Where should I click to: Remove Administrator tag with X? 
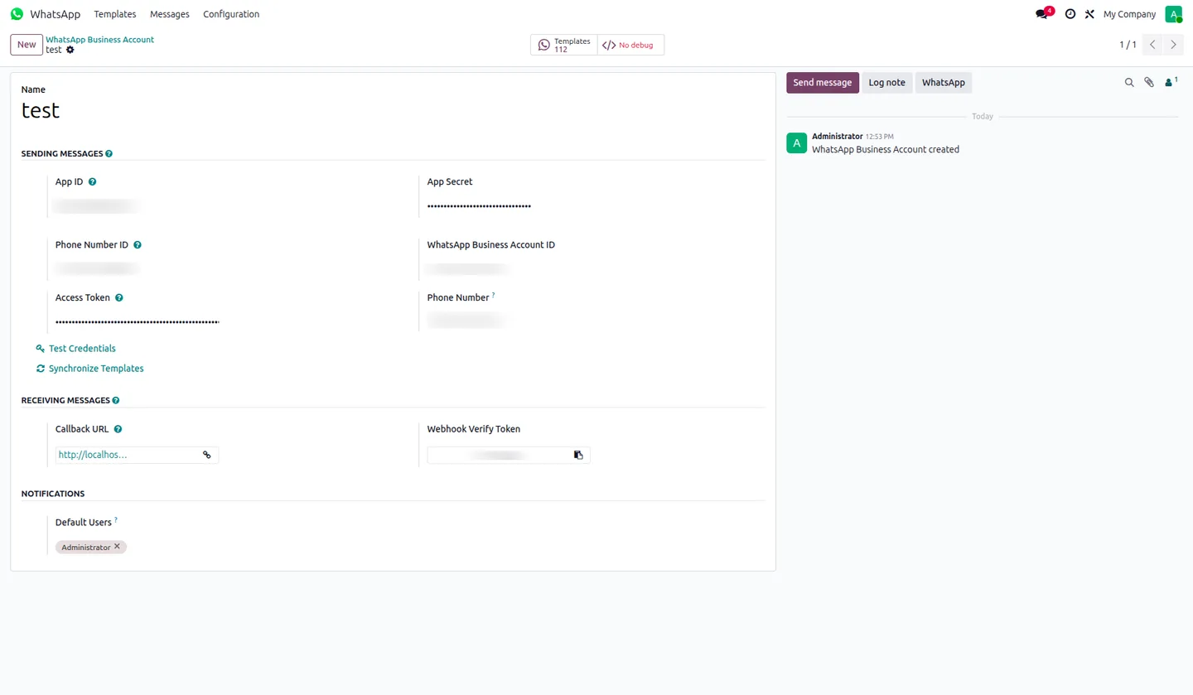pos(117,547)
